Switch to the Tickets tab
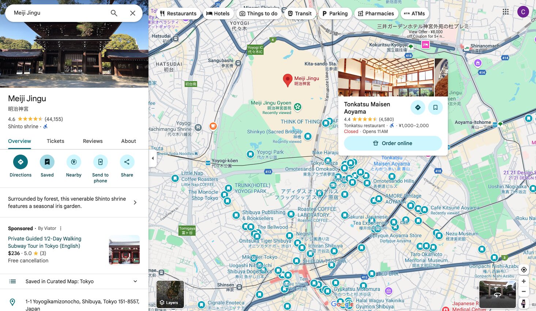This screenshot has width=536, height=311. [56, 141]
